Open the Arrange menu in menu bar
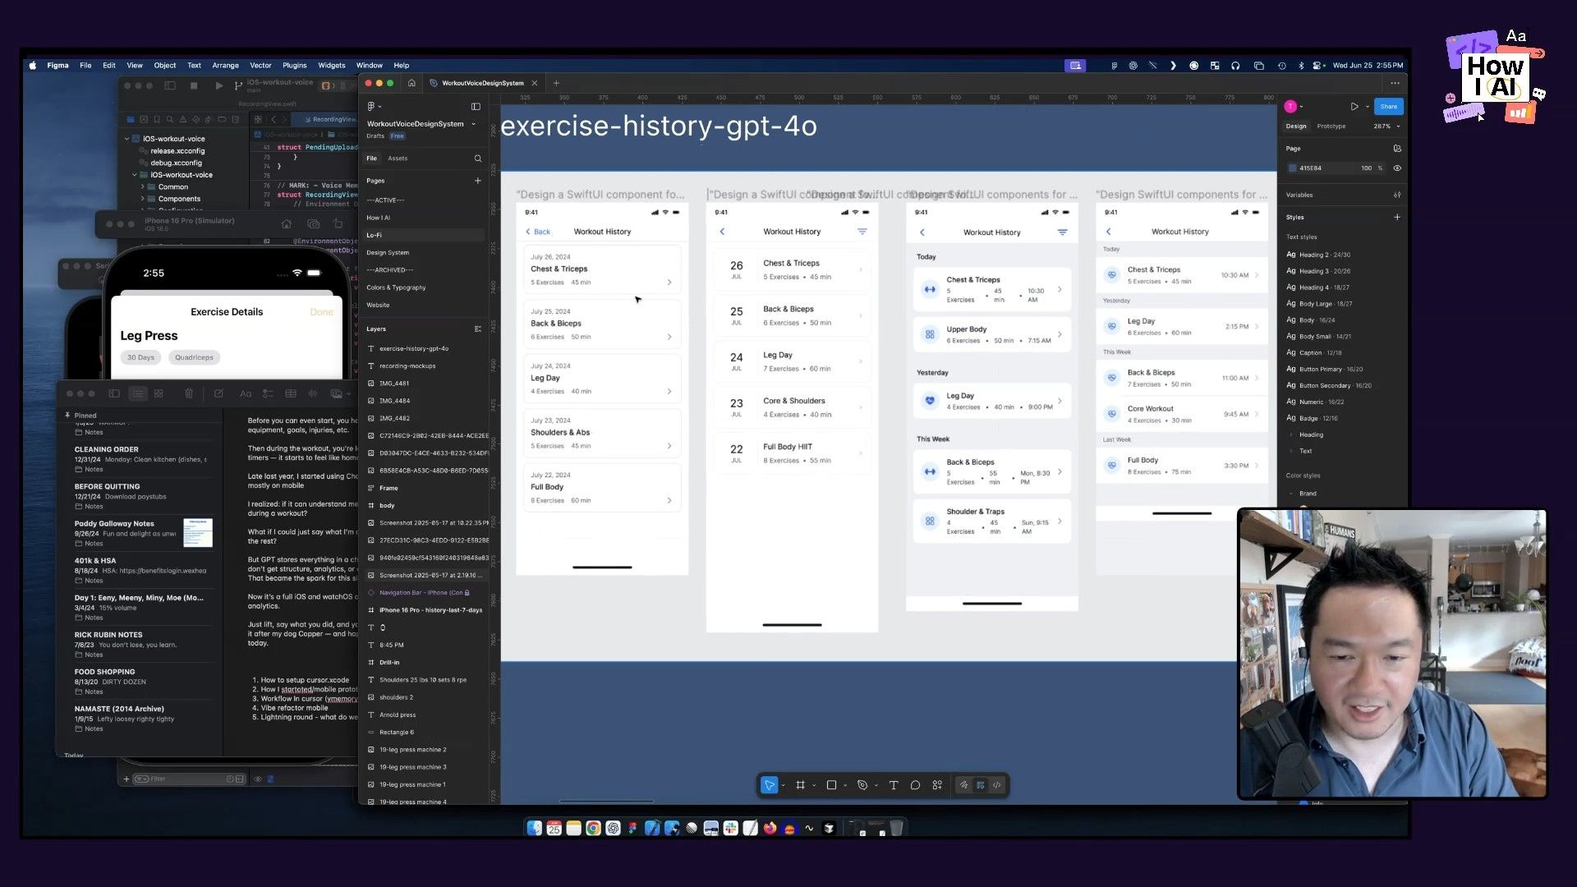This screenshot has width=1577, height=887. click(225, 65)
